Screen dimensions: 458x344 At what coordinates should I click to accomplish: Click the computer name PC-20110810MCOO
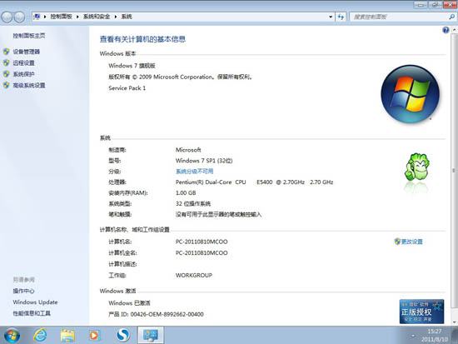[x=202, y=242]
